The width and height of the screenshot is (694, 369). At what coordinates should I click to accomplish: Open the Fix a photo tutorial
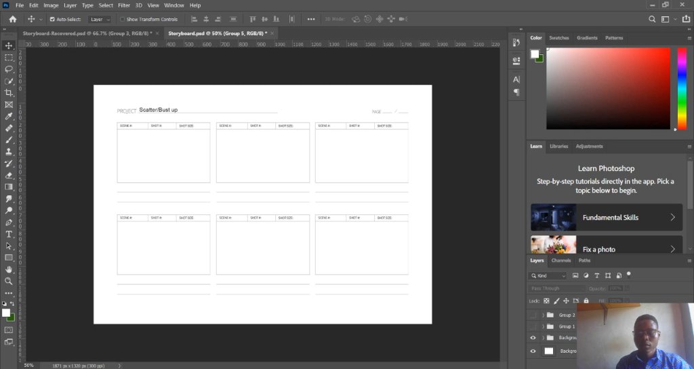click(607, 244)
